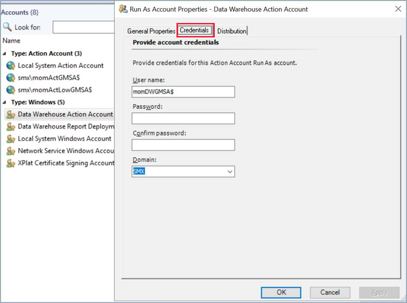Click the OK button

[x=280, y=292]
